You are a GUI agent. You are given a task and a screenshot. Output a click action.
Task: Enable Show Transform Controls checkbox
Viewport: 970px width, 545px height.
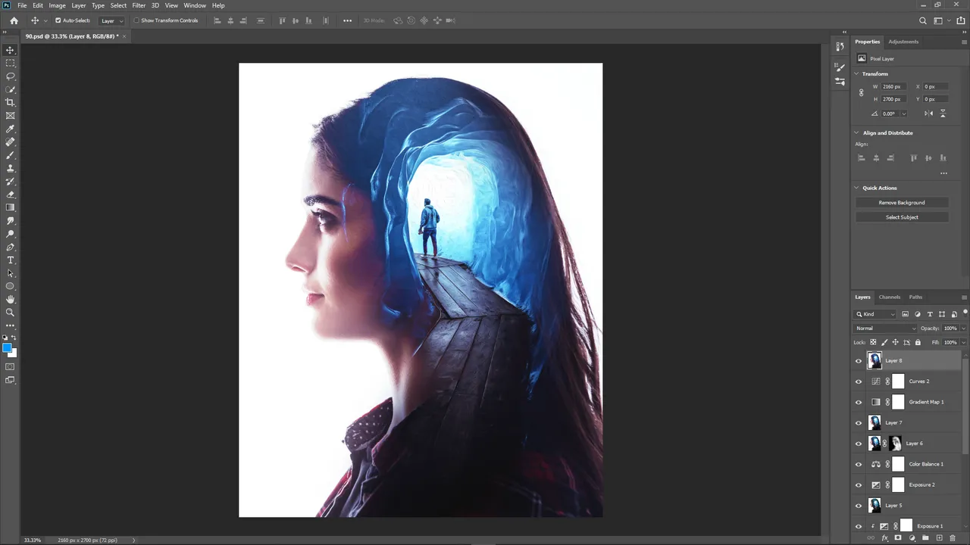(x=137, y=20)
